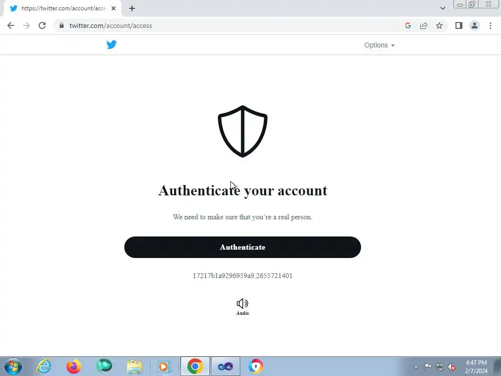Open Chrome's three-dot menu
Viewport: 501px width, 376px height.
click(x=490, y=25)
